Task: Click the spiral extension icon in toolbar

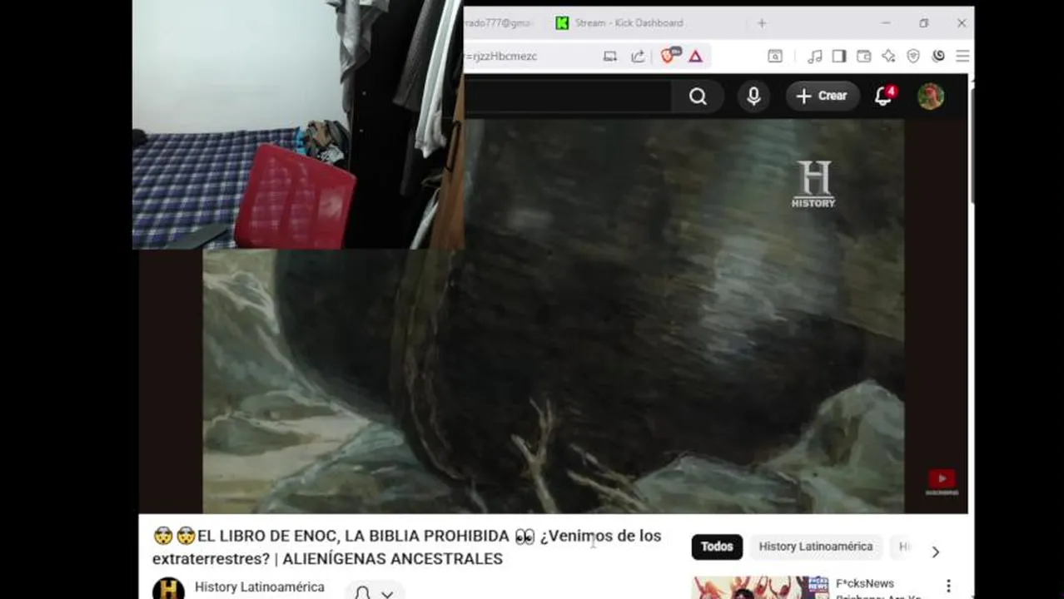Action: [938, 57]
